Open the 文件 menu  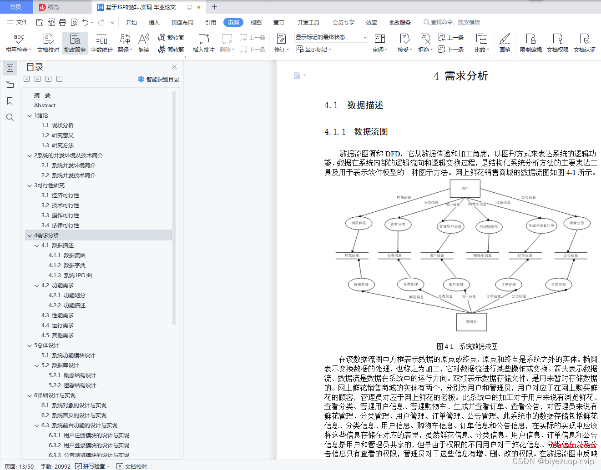[x=18, y=22]
